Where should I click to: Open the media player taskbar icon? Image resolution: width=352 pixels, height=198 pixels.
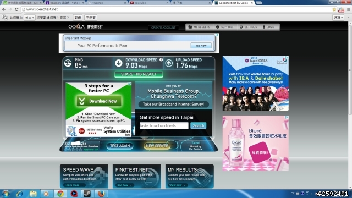(46, 194)
